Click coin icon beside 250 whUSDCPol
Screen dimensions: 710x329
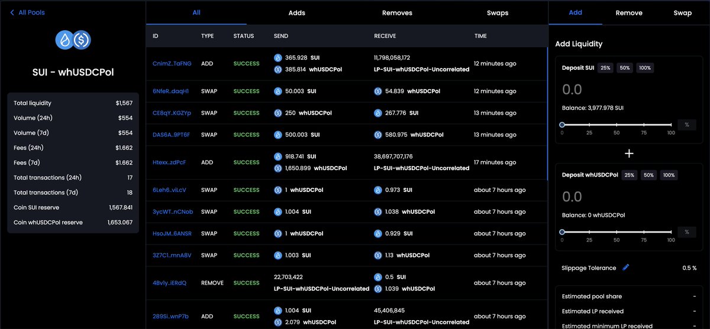click(278, 113)
